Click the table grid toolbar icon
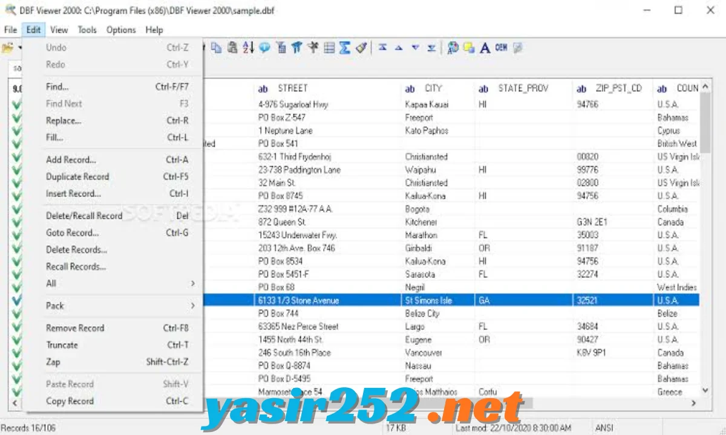 click(x=329, y=48)
